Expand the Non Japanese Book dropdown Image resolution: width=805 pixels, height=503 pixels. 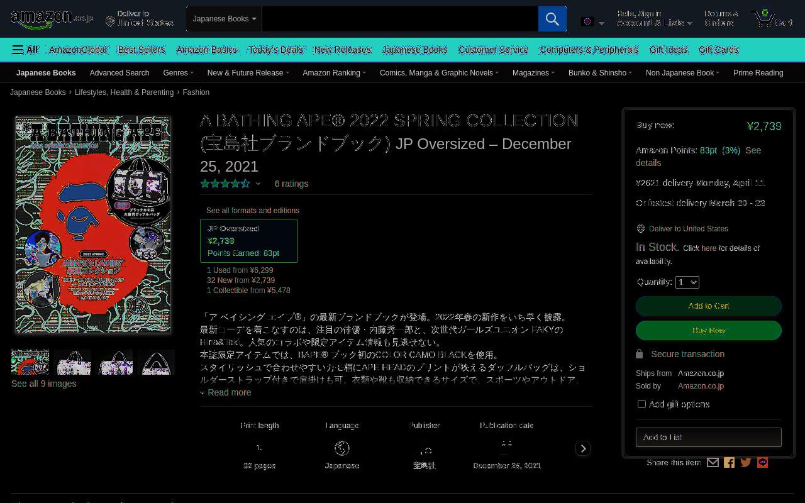pos(682,73)
